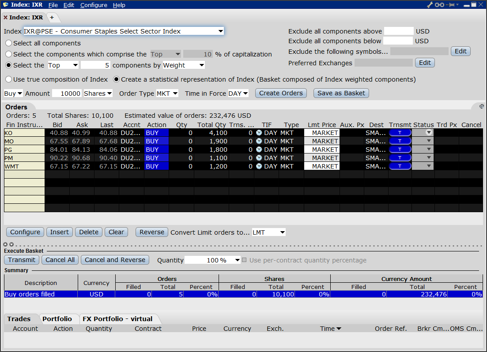Click 'Exclude all components below' USD field

click(398, 41)
